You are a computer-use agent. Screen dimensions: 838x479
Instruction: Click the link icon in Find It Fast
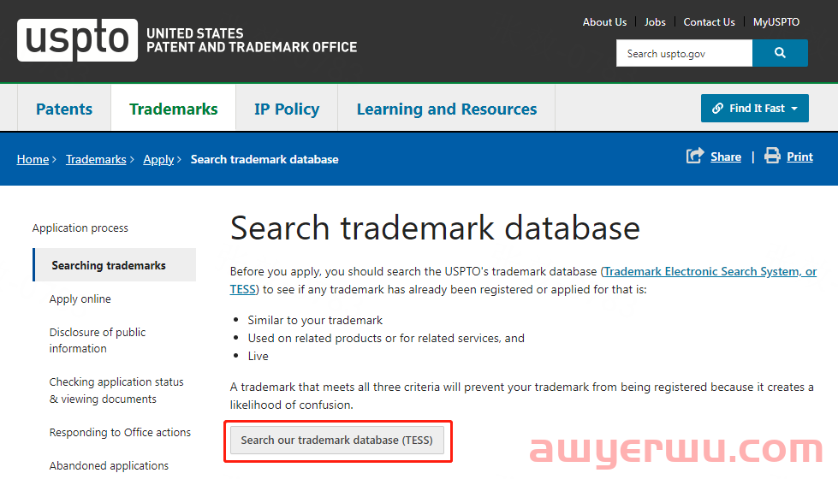tap(718, 109)
